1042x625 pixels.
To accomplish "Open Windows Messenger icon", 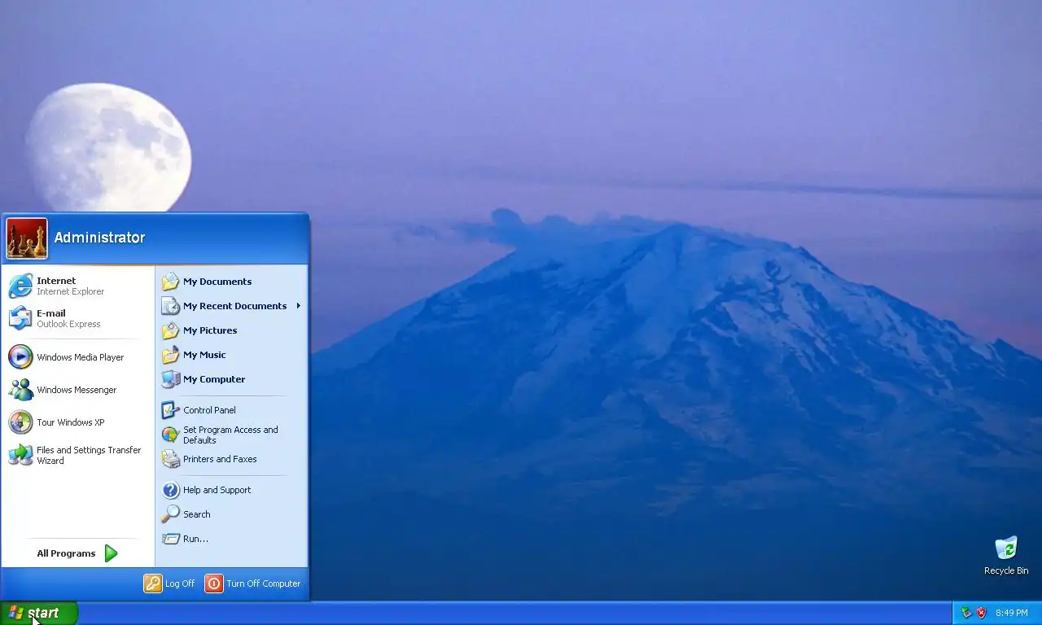I will click(x=20, y=390).
